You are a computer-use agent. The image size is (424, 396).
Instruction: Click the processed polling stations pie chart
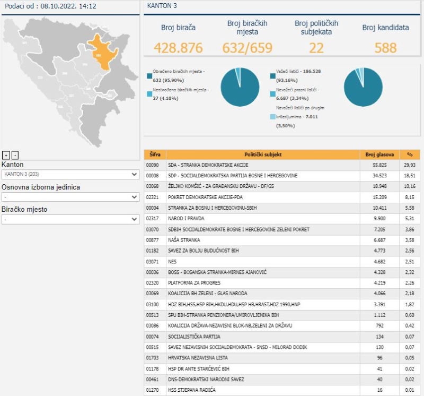click(x=240, y=87)
